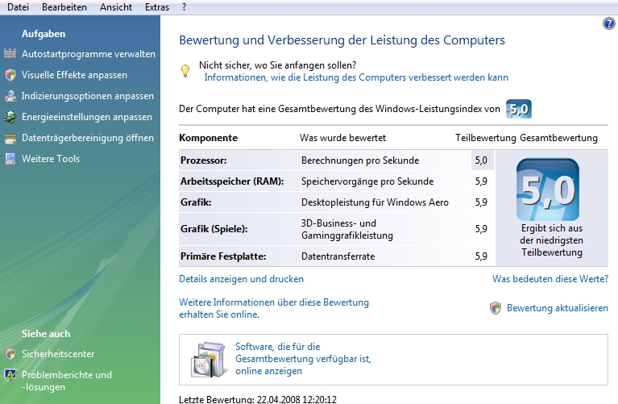Open the Sicherheitscenter link
Viewport: 618px width, 404px height.
coord(58,353)
